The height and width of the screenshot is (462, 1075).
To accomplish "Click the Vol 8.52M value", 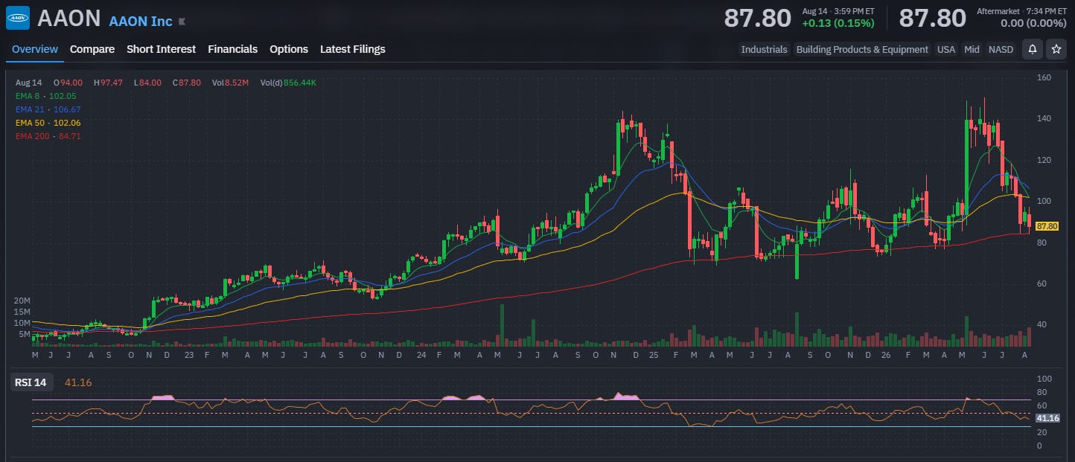I will click(x=230, y=83).
